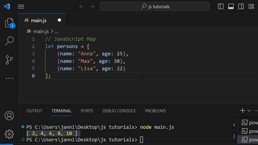Click the persons variable name

click(x=67, y=46)
